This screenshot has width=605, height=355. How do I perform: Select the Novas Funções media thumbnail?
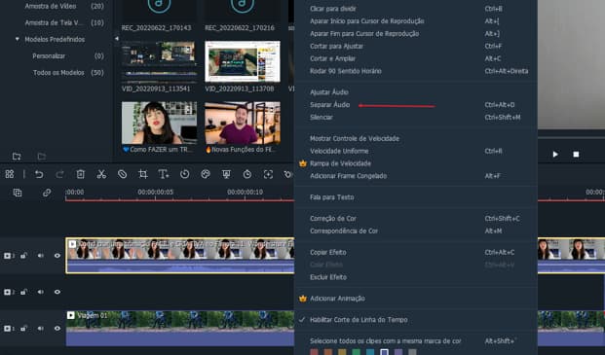[x=243, y=124]
